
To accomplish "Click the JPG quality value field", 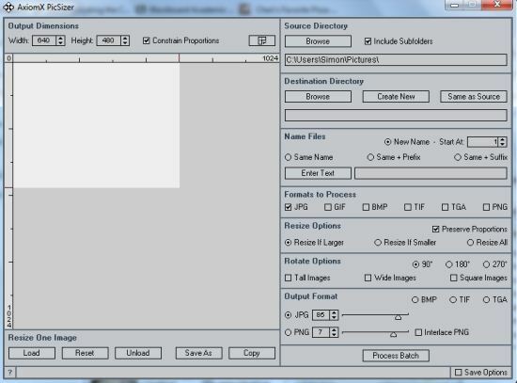I will pos(321,315).
